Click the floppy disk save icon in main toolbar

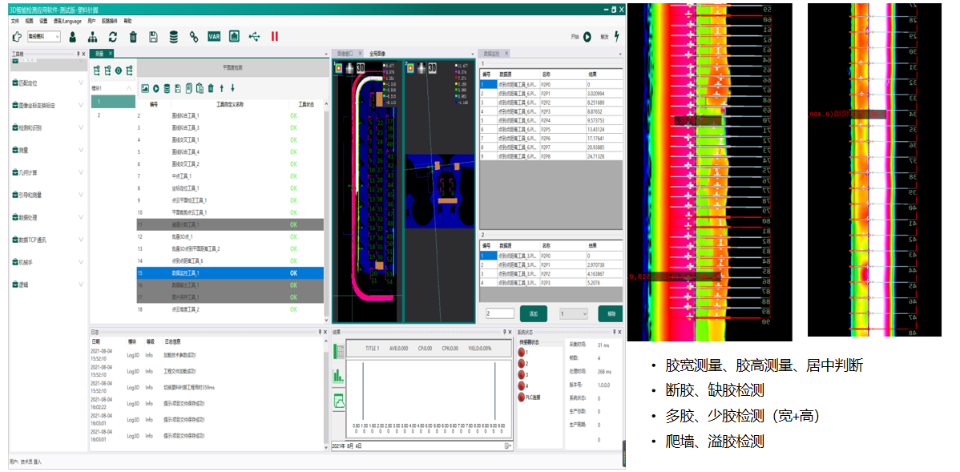(x=154, y=37)
